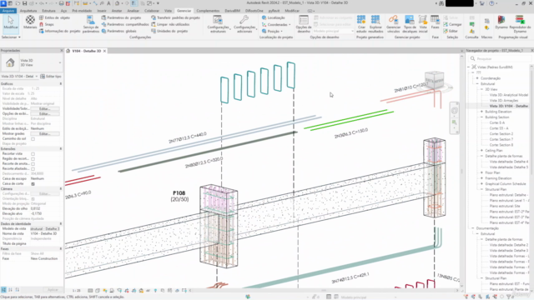534x300 pixels.
Task: Open Tipos de decalques
Action: pyautogui.click(x=410, y=24)
